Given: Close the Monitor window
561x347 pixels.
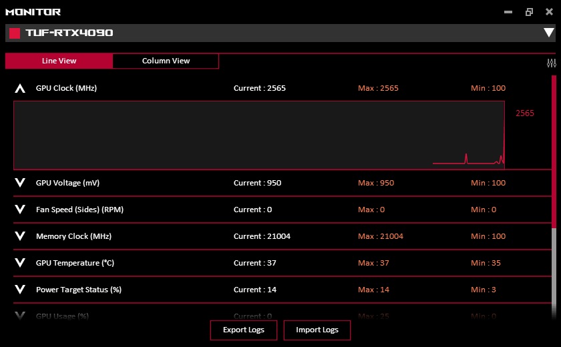Looking at the screenshot, I should click(x=549, y=12).
